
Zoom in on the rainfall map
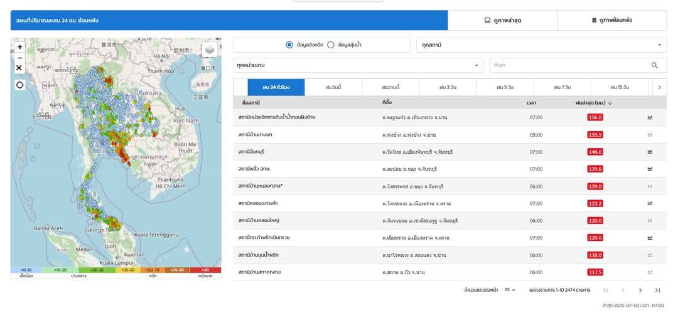[19, 46]
